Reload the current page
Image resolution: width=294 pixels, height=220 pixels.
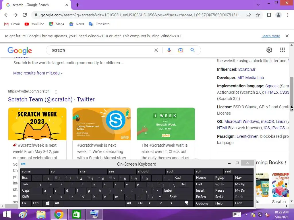[25, 15]
